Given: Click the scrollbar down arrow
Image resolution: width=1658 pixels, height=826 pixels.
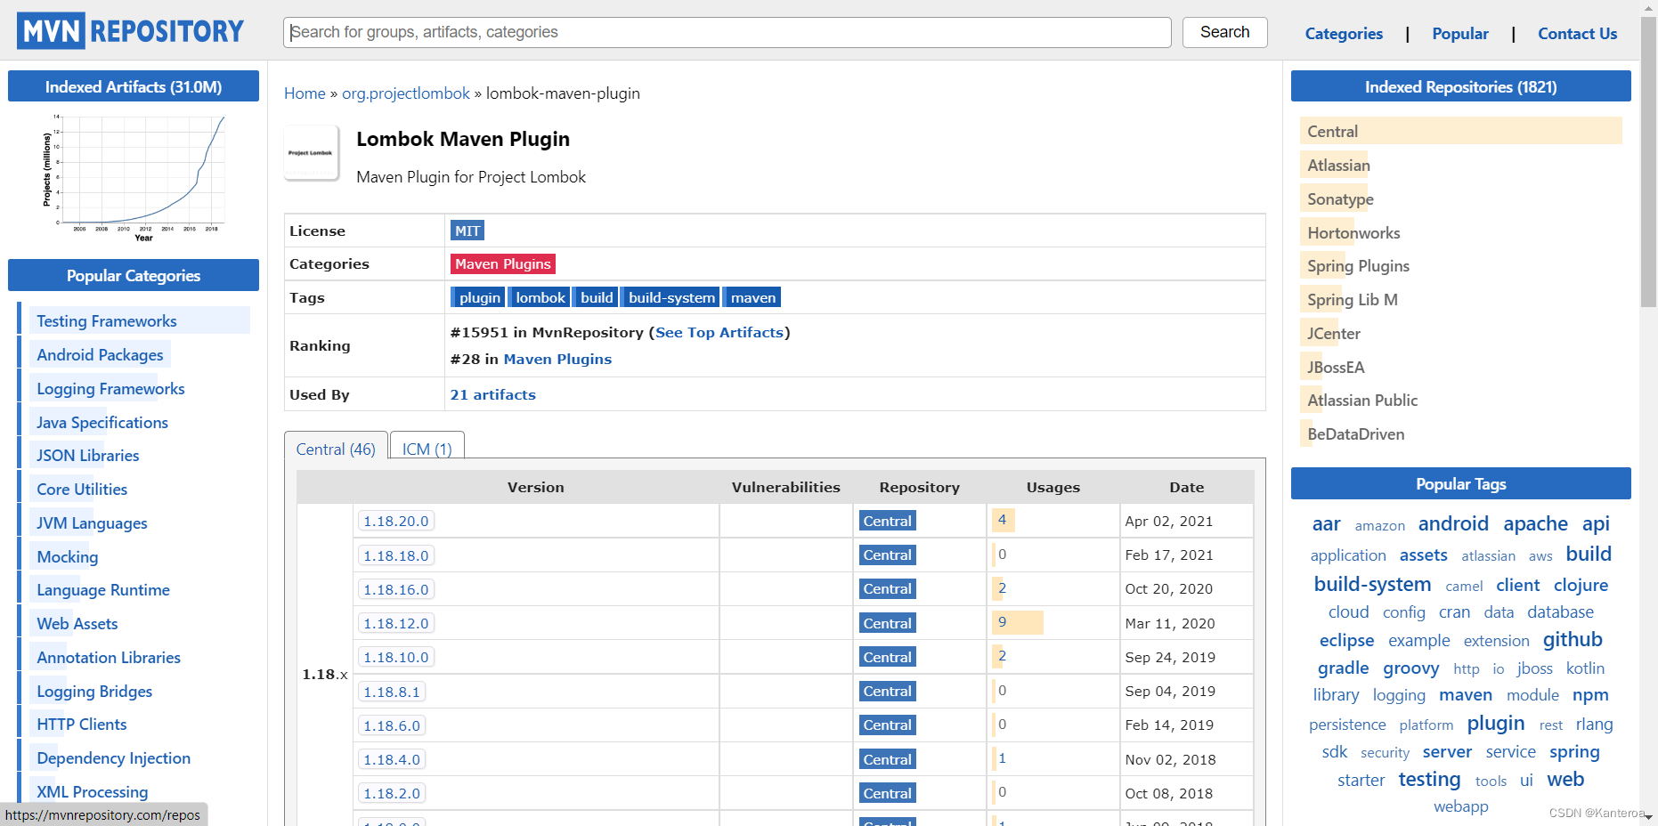Looking at the screenshot, I should (1649, 816).
